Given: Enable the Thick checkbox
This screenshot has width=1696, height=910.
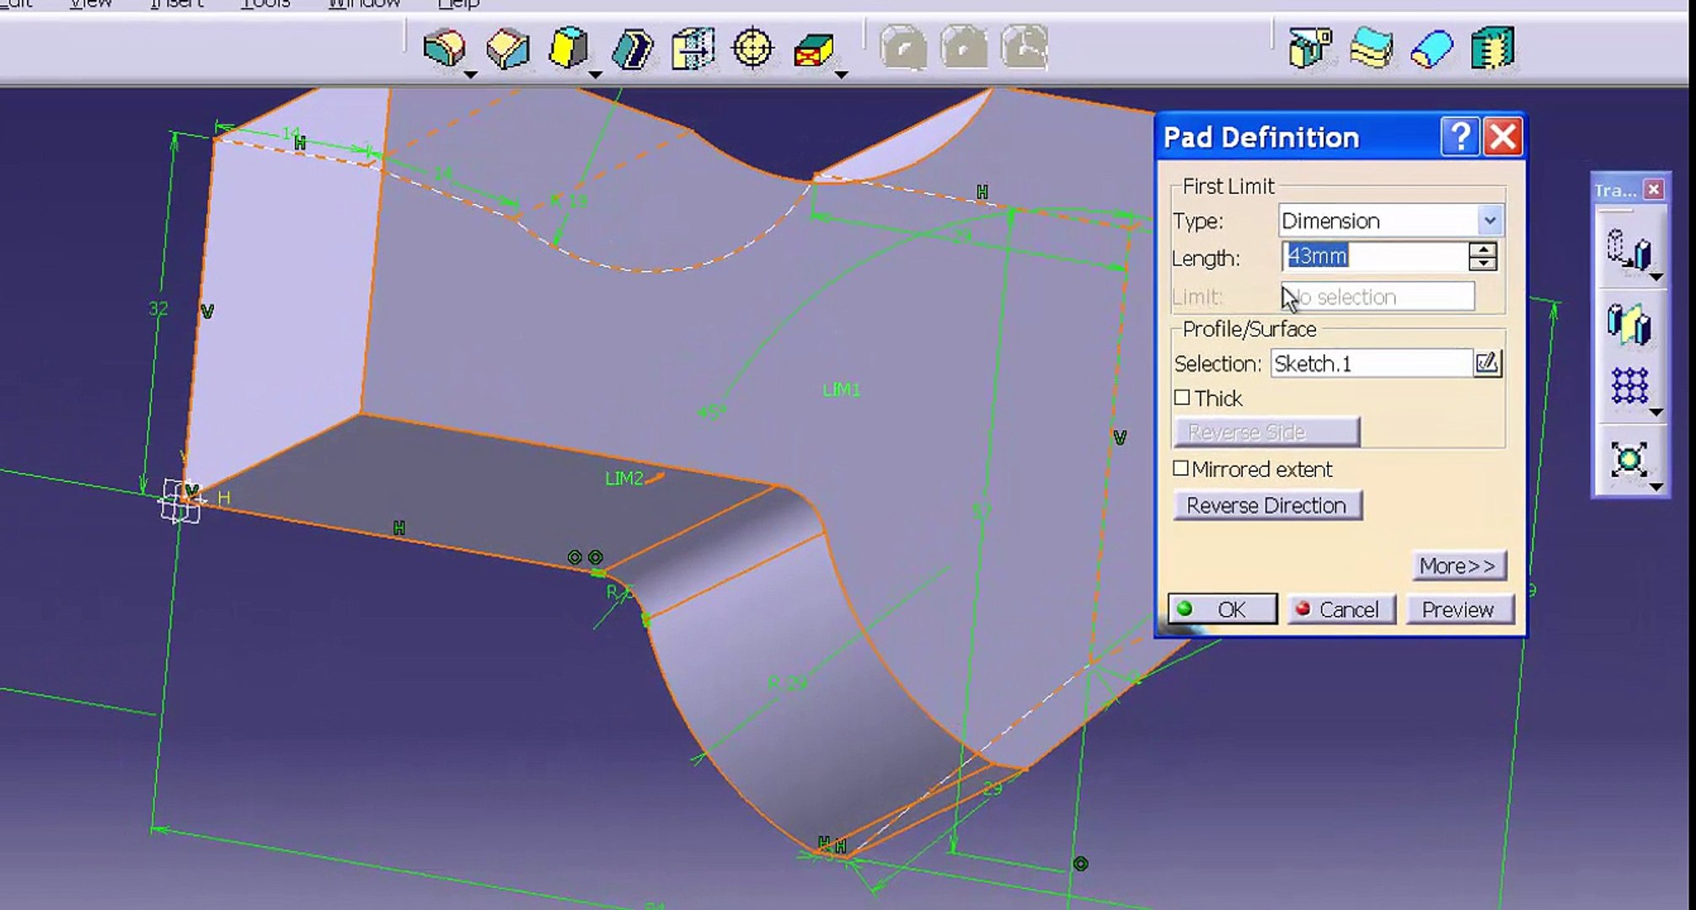Looking at the screenshot, I should coord(1182,398).
